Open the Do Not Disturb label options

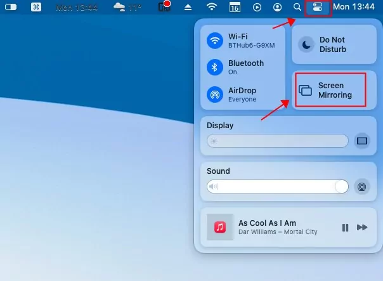[333, 44]
